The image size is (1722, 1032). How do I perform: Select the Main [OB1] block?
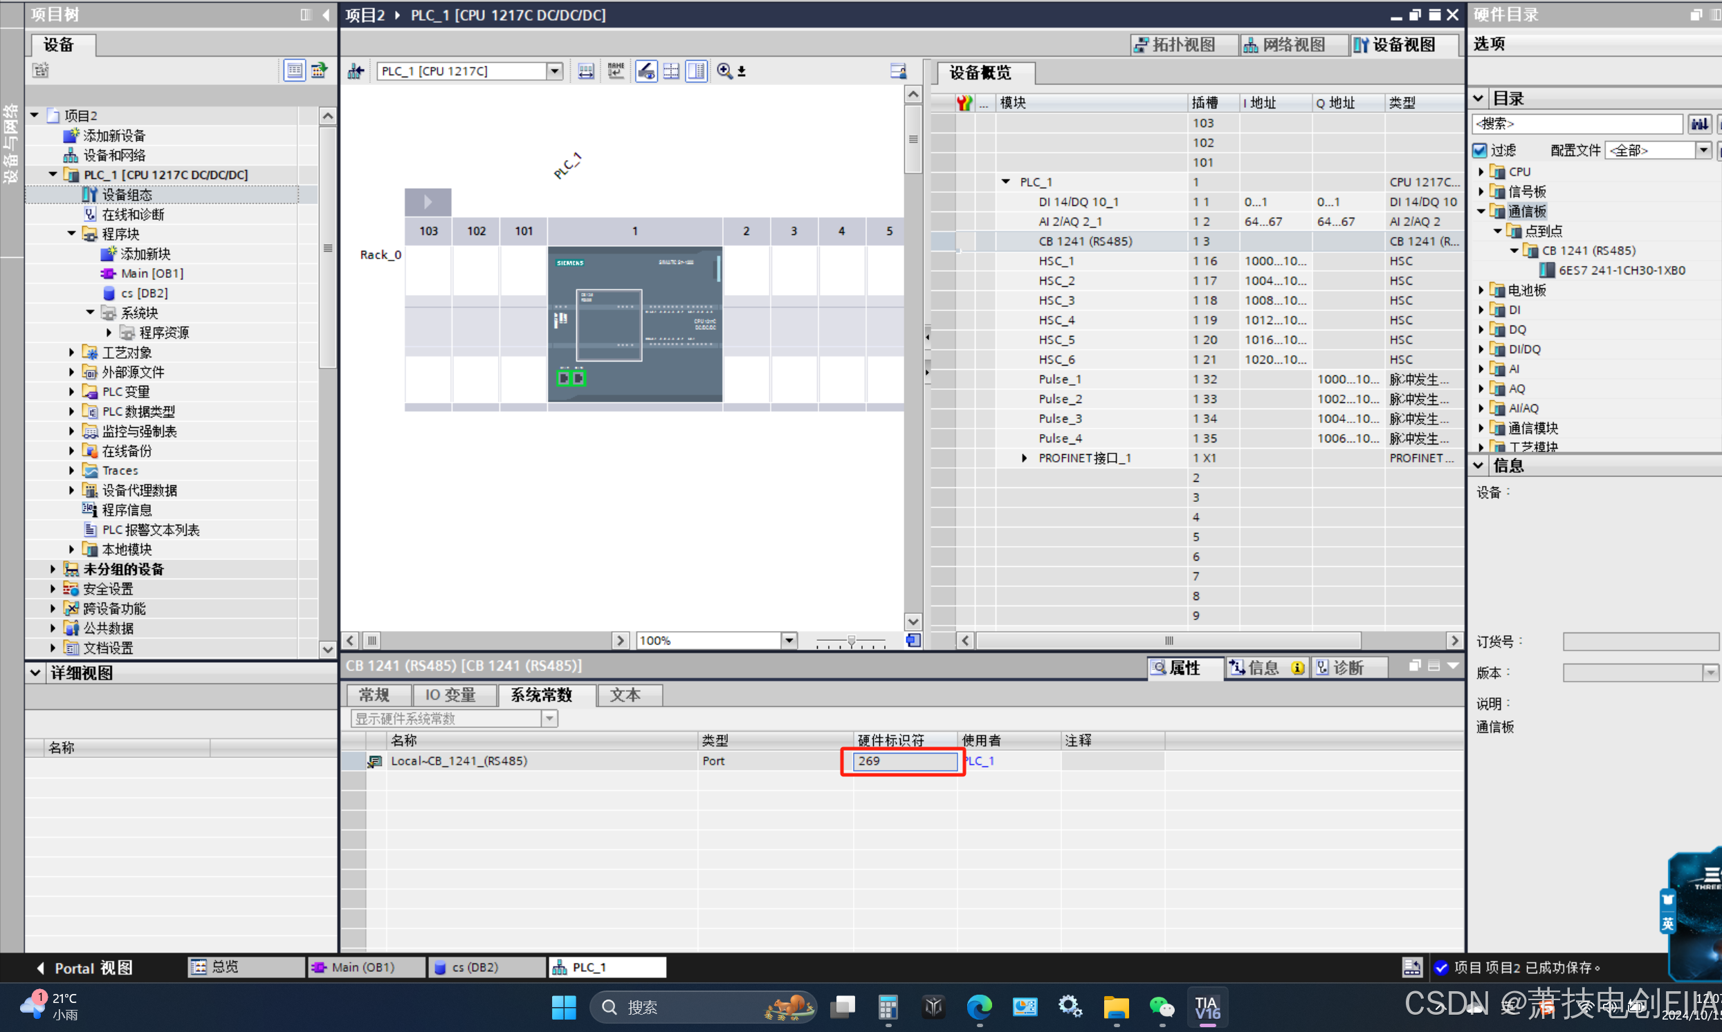click(152, 273)
